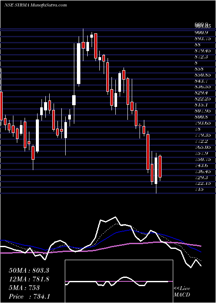The height and width of the screenshot is (303, 216).
Task: Click the NSE SYRMA chart title
Action: pyautogui.click(x=35, y=5)
